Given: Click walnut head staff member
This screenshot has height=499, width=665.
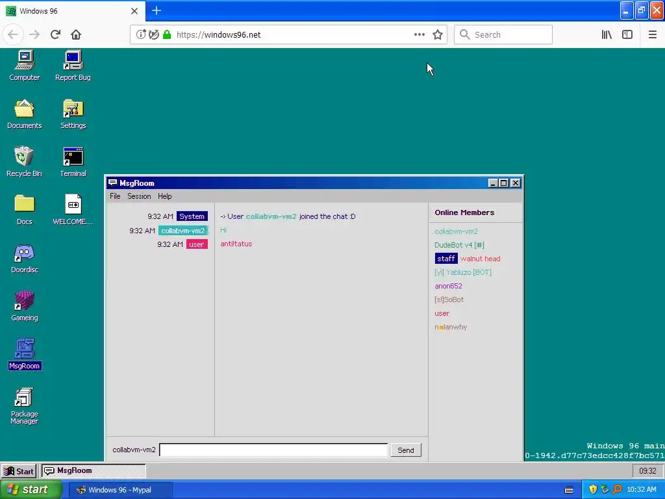Looking at the screenshot, I should pyautogui.click(x=480, y=259).
